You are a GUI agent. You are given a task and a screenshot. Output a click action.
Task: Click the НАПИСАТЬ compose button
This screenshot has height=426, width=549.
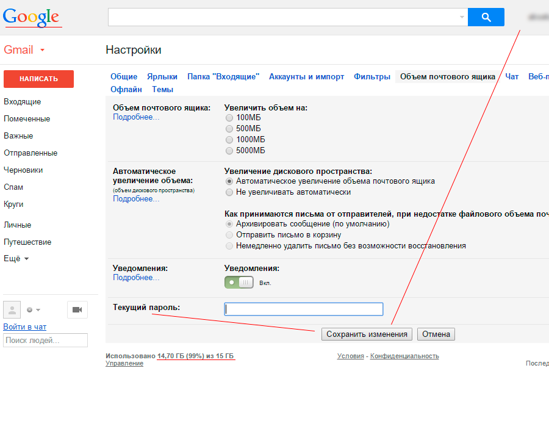tap(38, 79)
